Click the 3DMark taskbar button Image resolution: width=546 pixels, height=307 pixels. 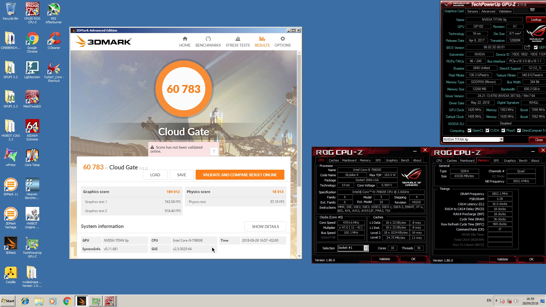pyautogui.click(x=81, y=301)
